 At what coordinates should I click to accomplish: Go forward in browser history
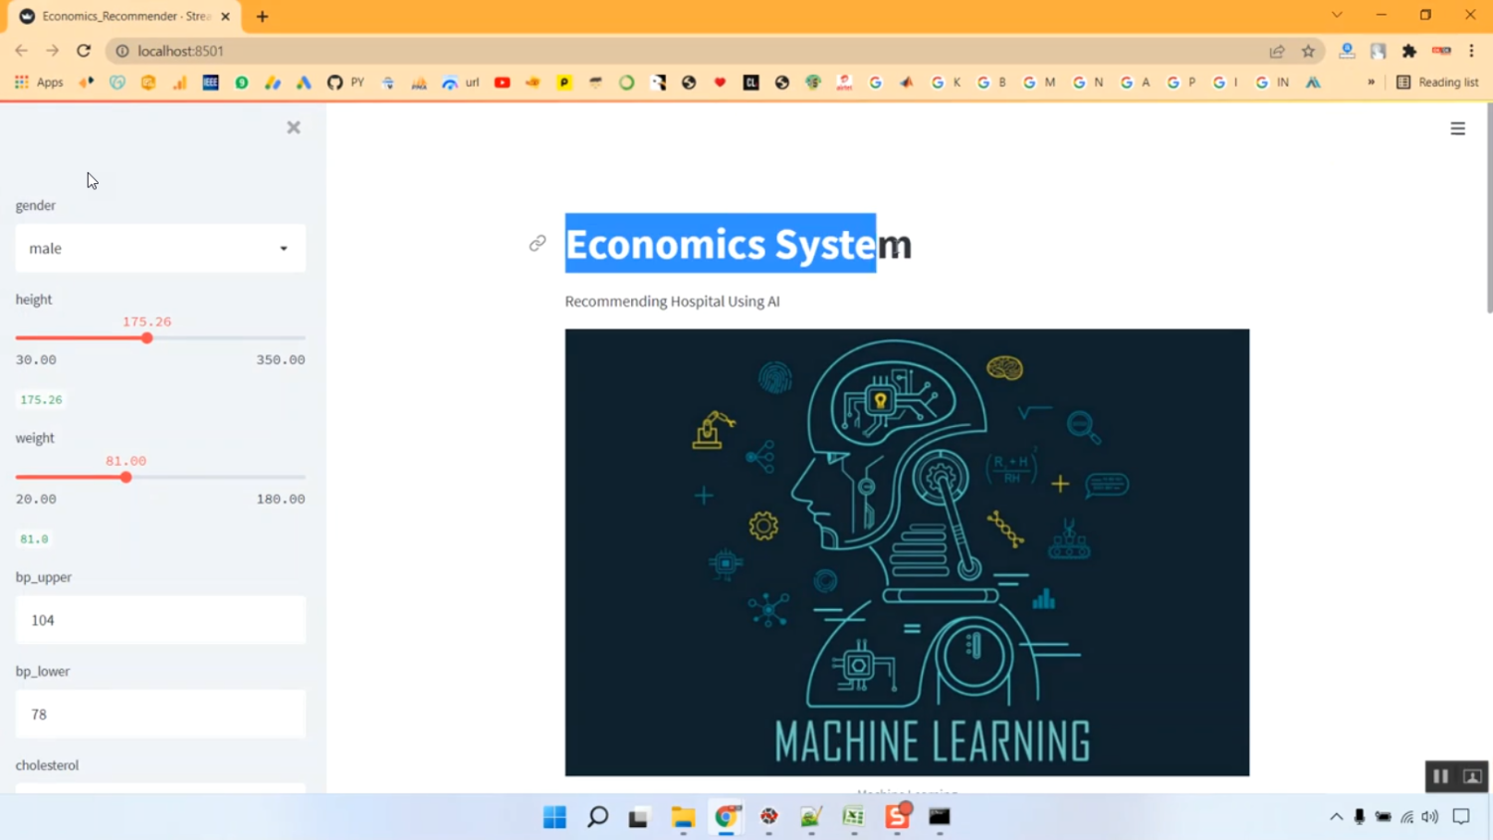[x=53, y=51]
